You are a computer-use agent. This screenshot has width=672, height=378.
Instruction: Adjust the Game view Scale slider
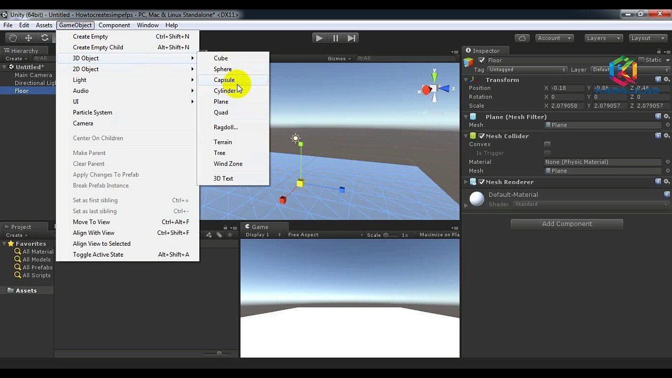pyautogui.click(x=392, y=235)
